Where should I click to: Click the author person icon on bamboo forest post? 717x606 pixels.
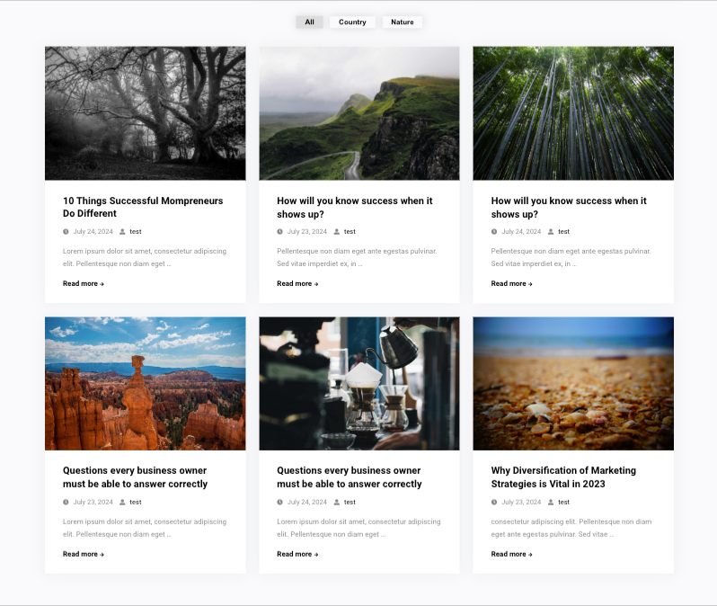point(551,232)
